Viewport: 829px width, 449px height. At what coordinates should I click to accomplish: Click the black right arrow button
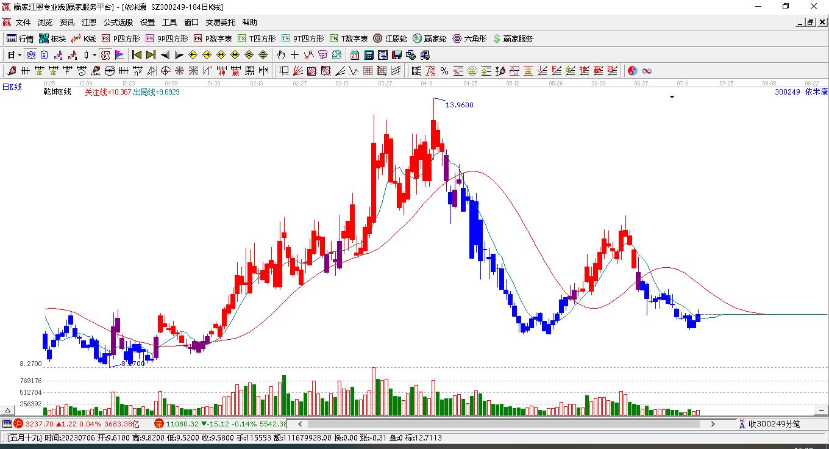179,55
